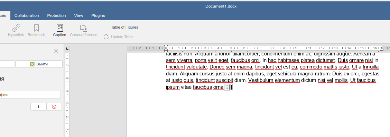This screenshot has width=390, height=137.
Task: Select the Plugins tab
Action: click(98, 15)
